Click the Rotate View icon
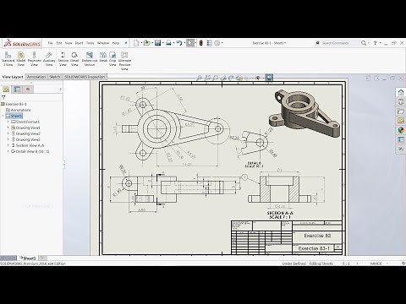406x304 pixels. click(231, 78)
